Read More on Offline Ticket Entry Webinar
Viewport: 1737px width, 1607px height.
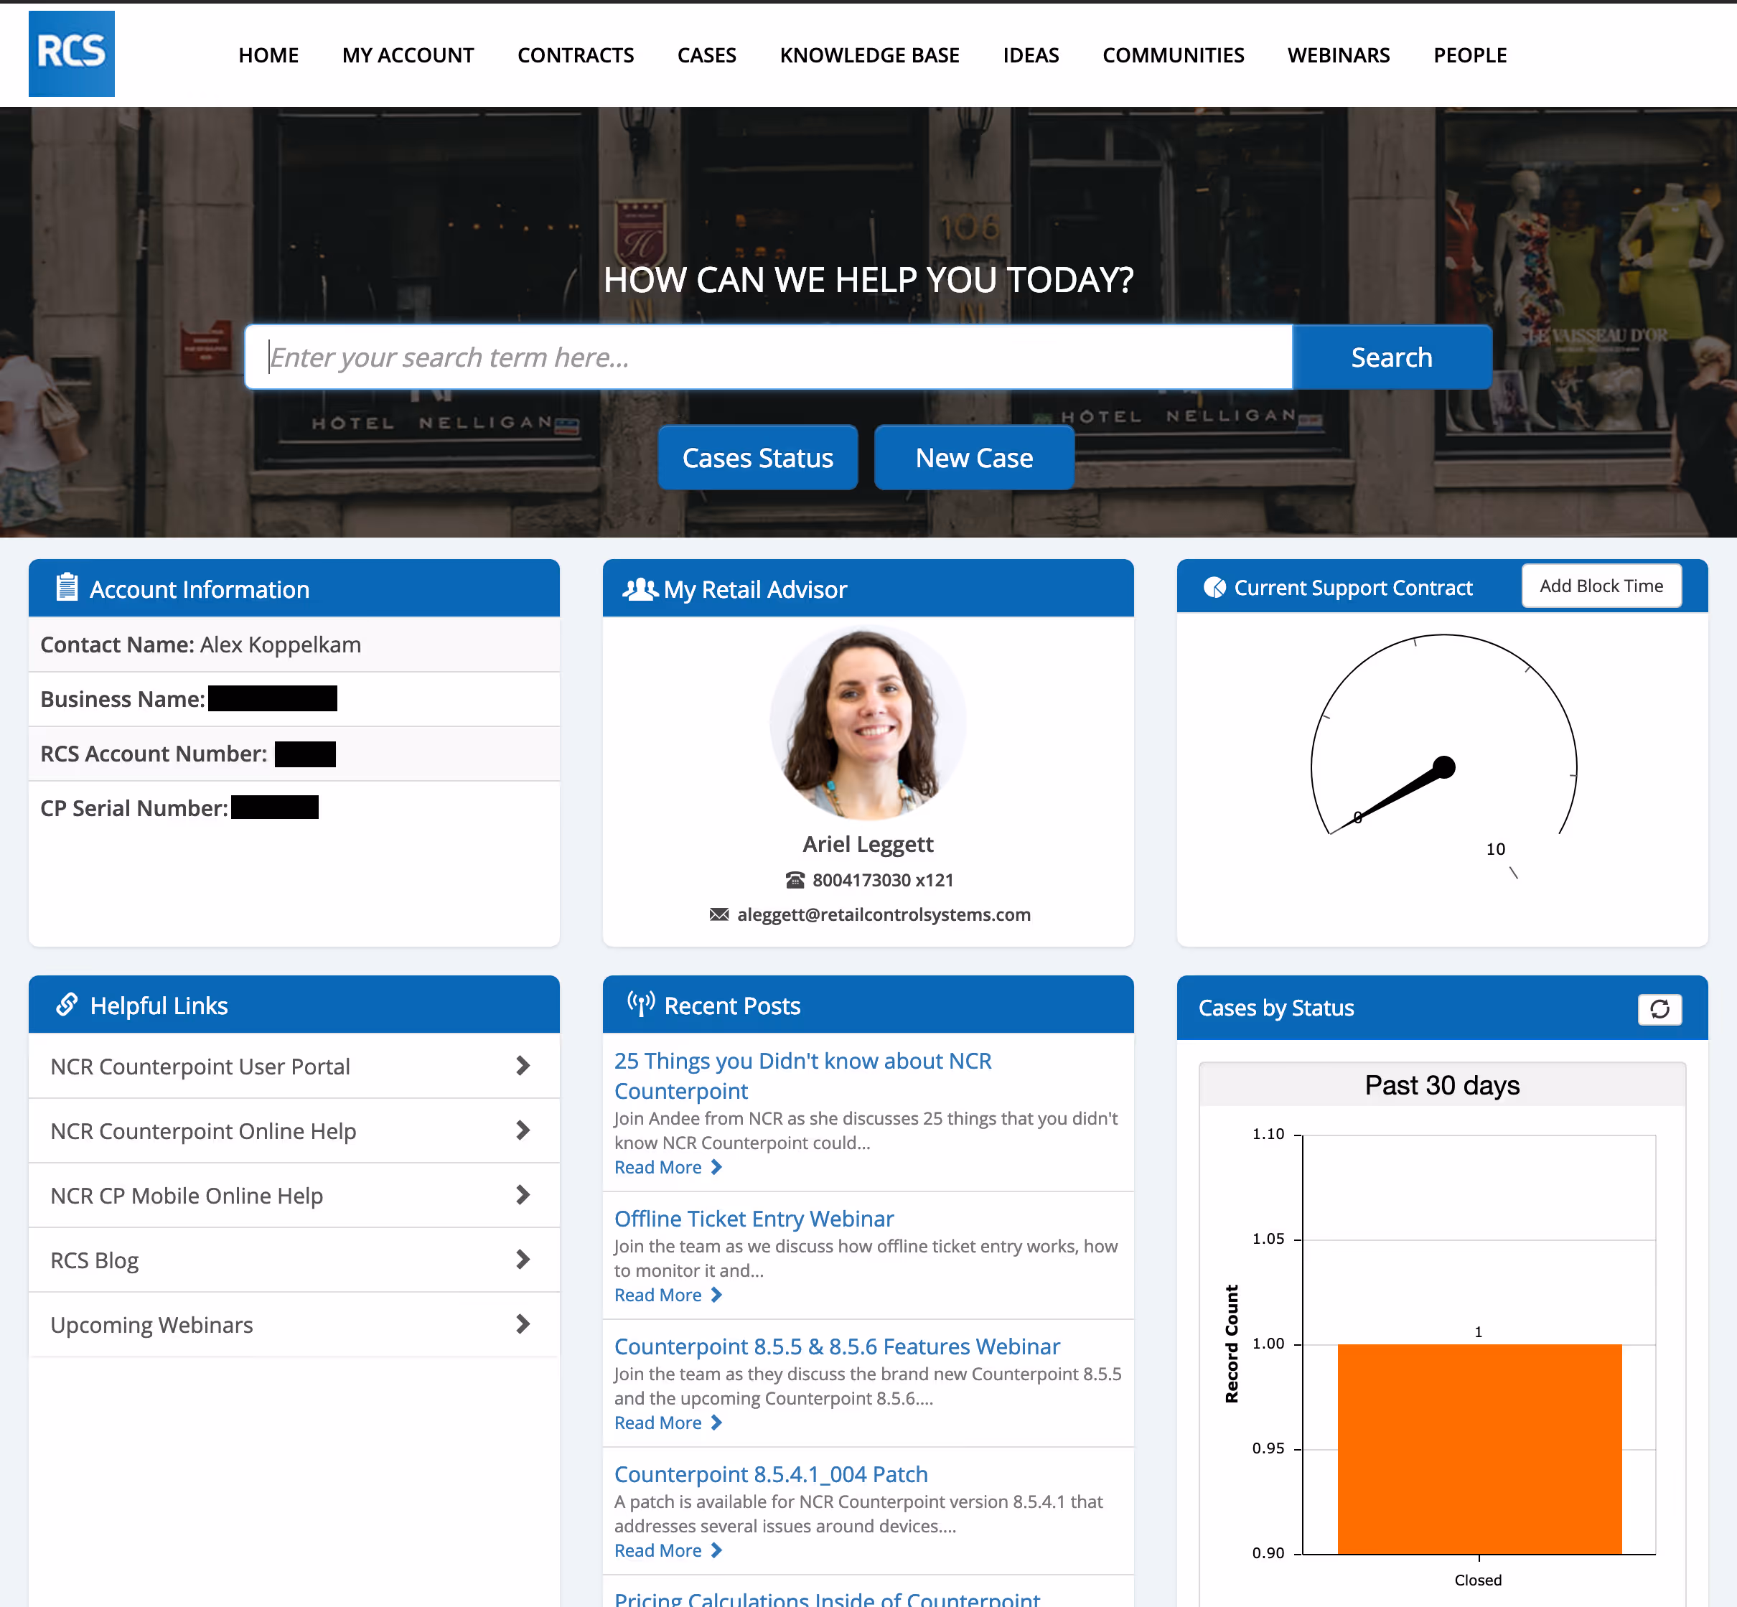pyautogui.click(x=667, y=1295)
